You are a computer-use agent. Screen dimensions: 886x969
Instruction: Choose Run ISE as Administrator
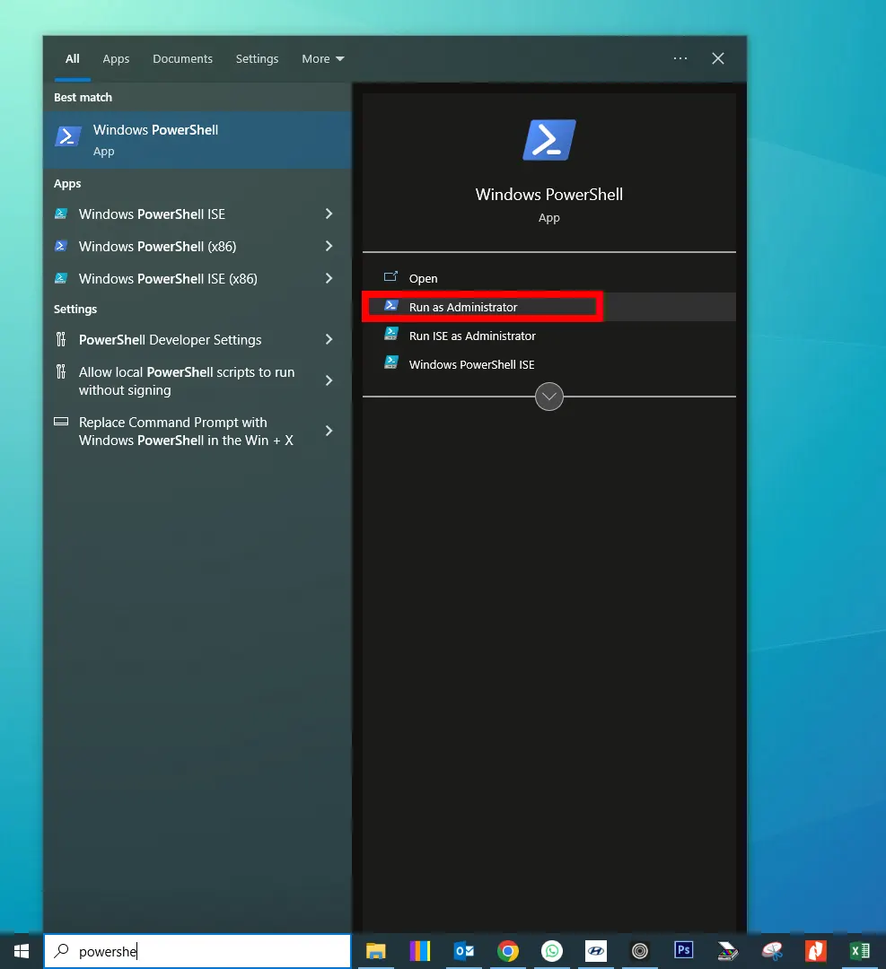(x=549, y=336)
